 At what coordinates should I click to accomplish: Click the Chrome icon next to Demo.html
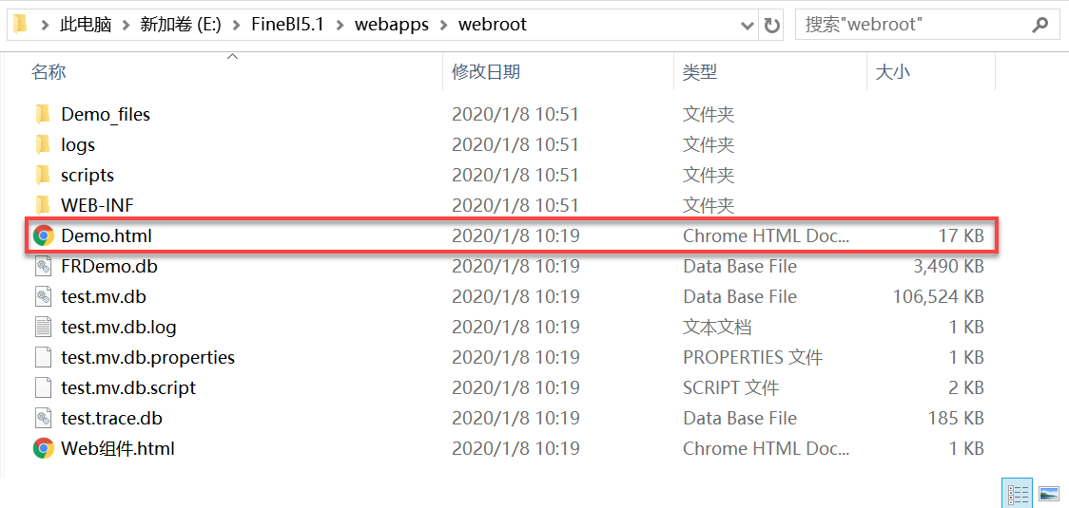[x=43, y=235]
